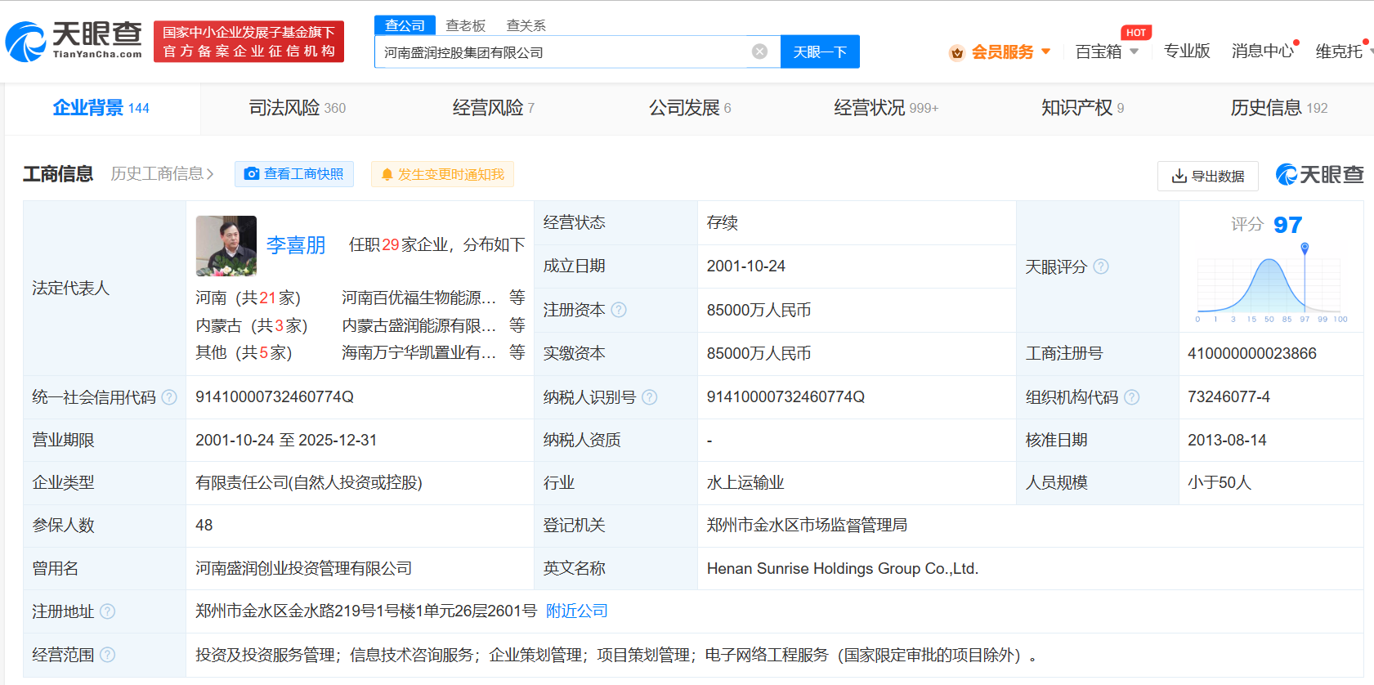Open help for organization code
Viewport: 1374px width, 685px height.
pos(1132,397)
